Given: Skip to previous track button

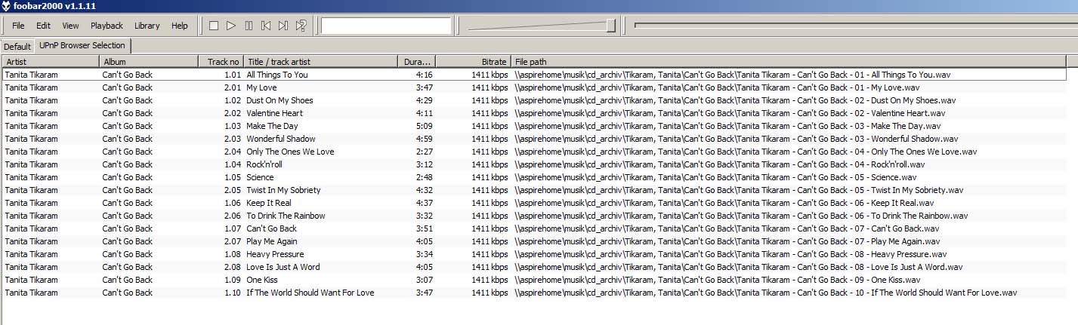Looking at the screenshot, I should (266, 26).
